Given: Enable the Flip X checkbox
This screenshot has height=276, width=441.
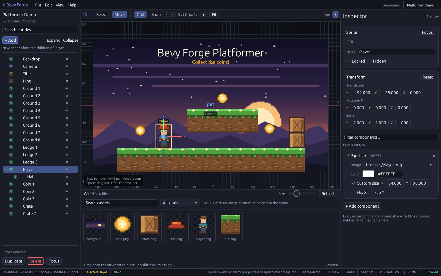Looking at the screenshot, I should coord(353,192).
